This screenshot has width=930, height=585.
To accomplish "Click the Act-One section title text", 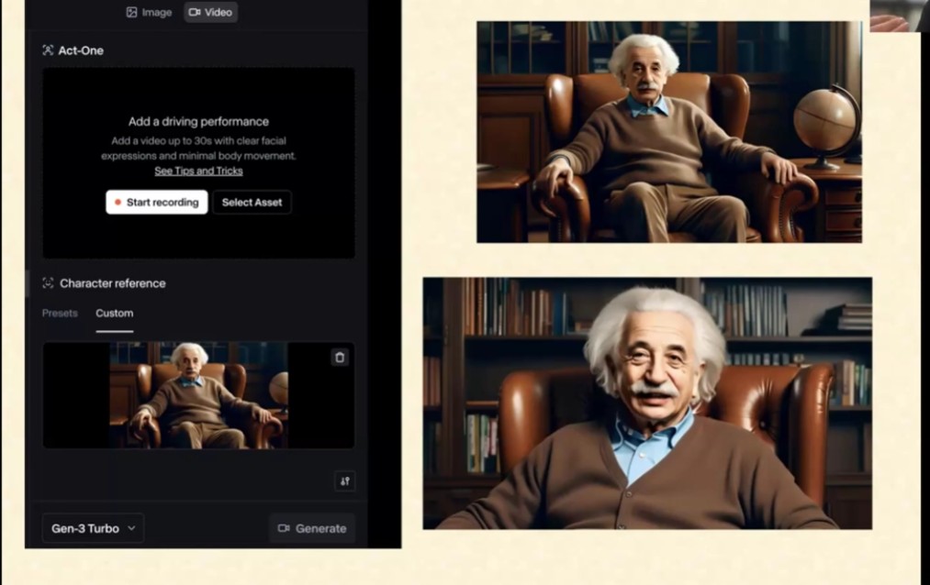I will pyautogui.click(x=81, y=50).
